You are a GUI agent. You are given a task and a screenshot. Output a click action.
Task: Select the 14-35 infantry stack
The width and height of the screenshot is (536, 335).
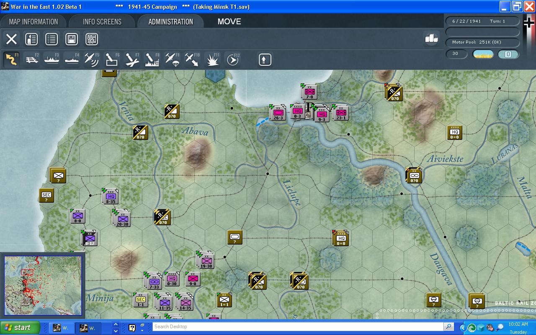tap(185, 302)
